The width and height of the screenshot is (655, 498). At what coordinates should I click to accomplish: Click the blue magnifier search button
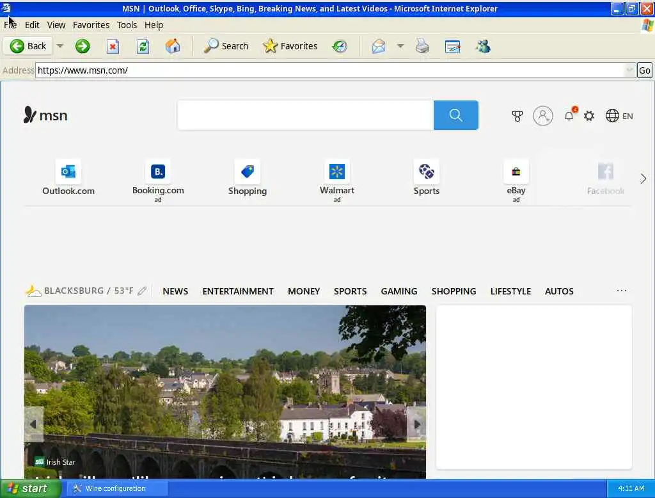click(455, 115)
